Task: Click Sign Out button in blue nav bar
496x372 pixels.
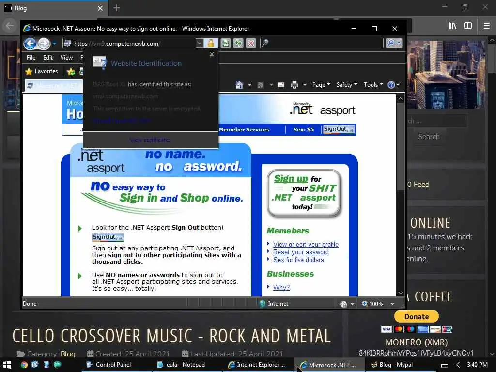Action: (x=339, y=129)
